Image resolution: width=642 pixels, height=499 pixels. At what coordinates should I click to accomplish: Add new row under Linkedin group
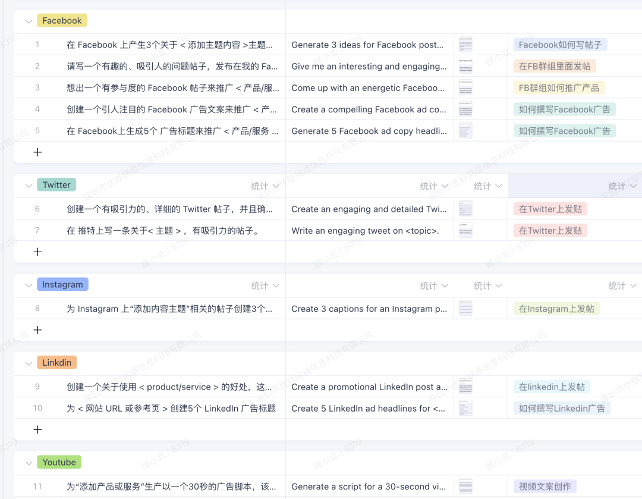37,429
